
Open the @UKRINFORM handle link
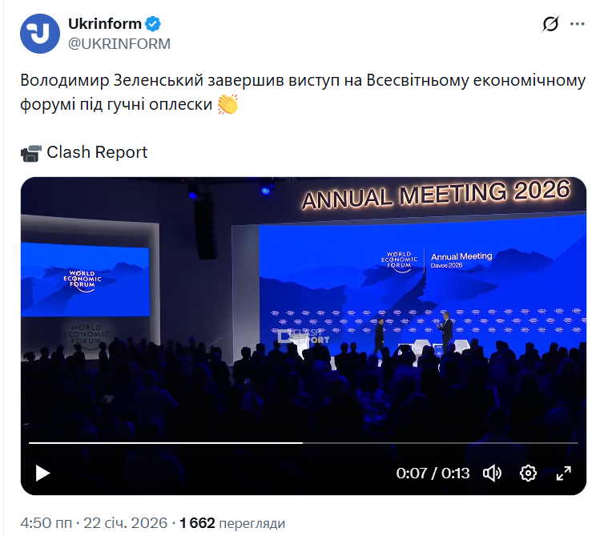(x=119, y=44)
